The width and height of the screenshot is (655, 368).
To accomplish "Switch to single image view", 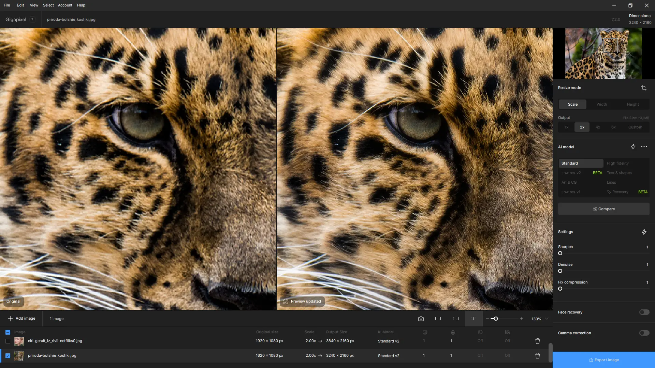I will [x=438, y=319].
